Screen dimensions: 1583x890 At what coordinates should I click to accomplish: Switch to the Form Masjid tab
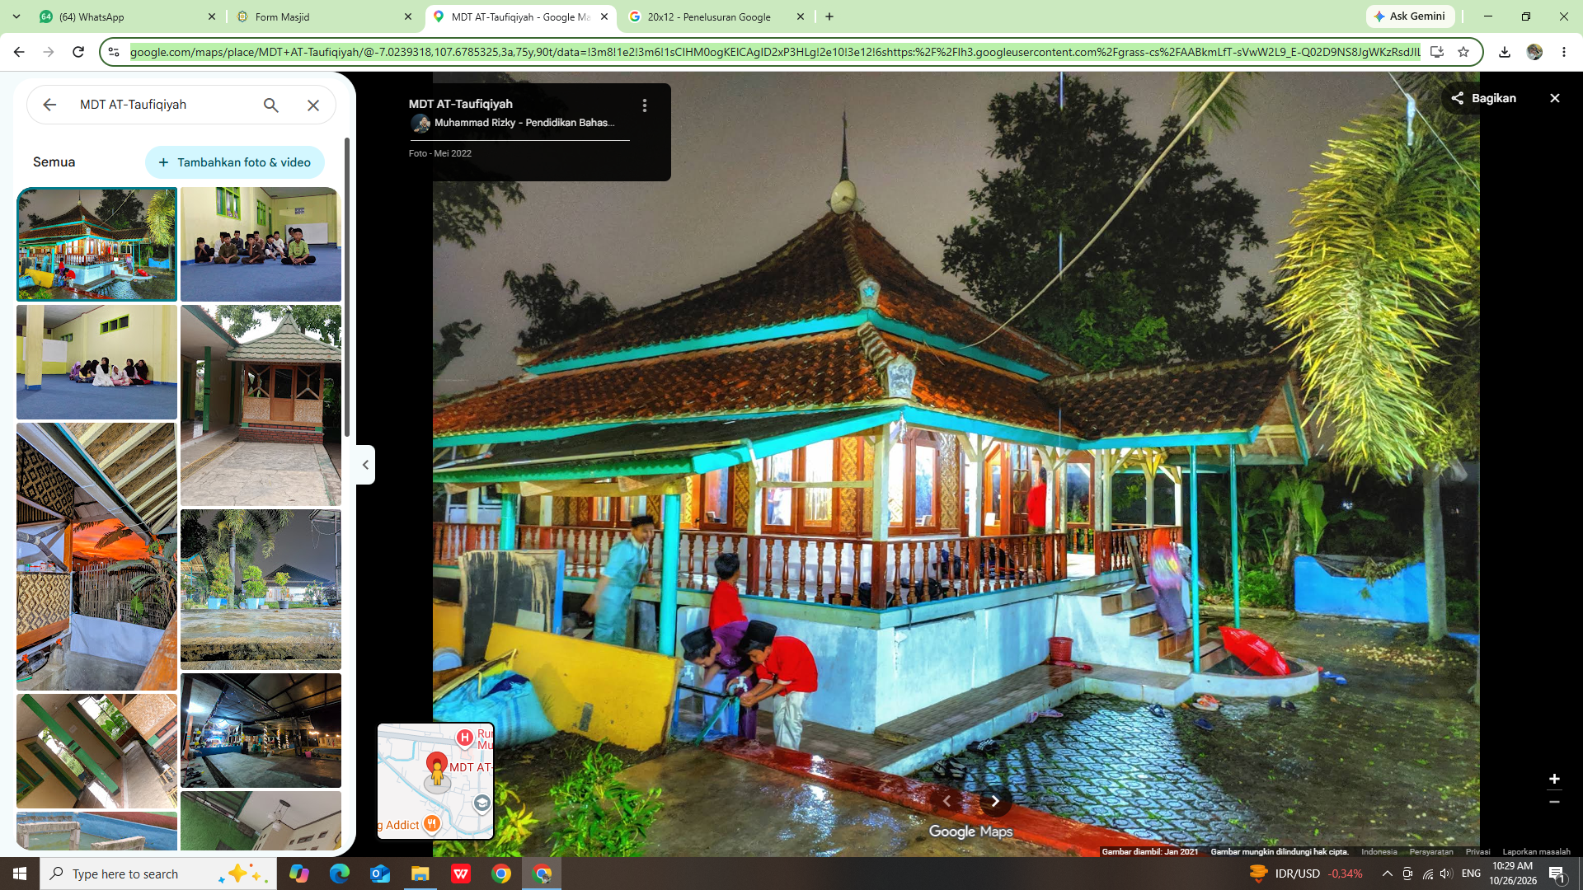tap(324, 16)
